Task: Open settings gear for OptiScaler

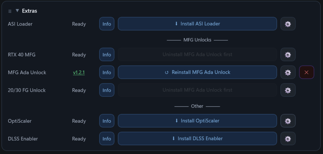Action: click(x=288, y=121)
